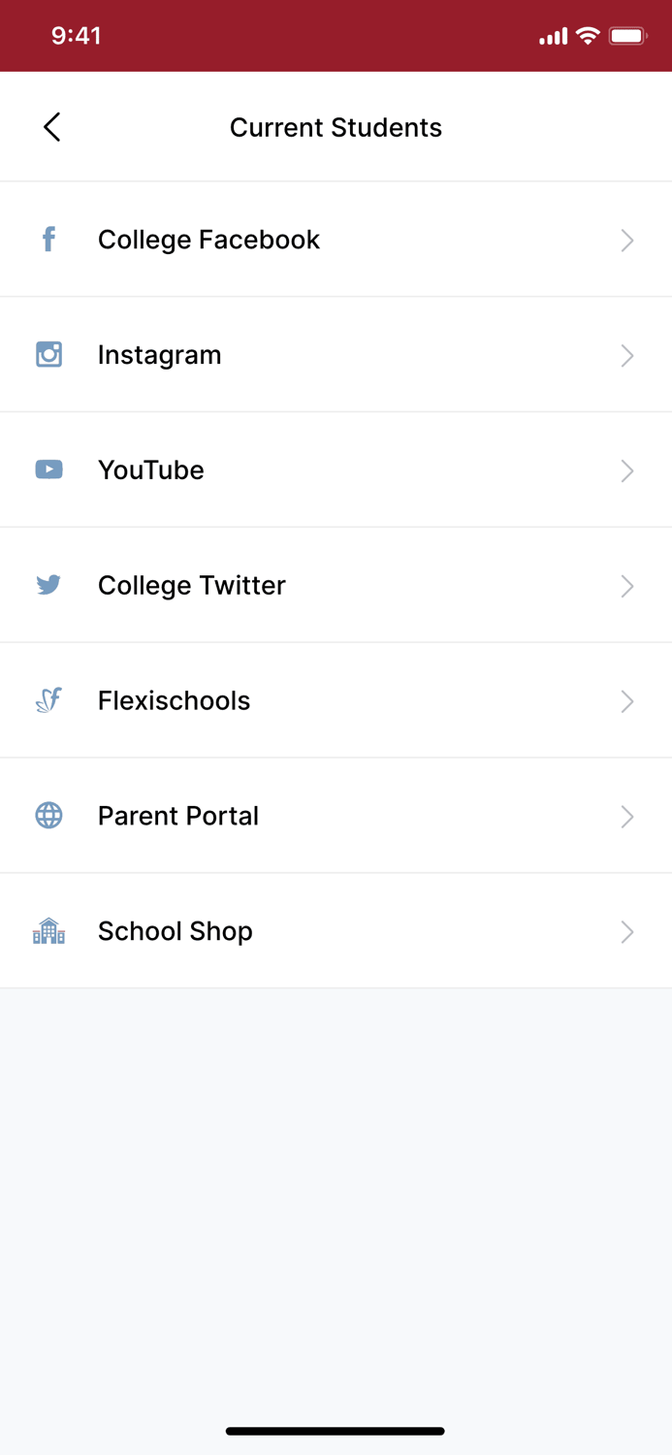This screenshot has height=1455, width=672.
Task: Tap the back arrow icon
Action: (52, 127)
